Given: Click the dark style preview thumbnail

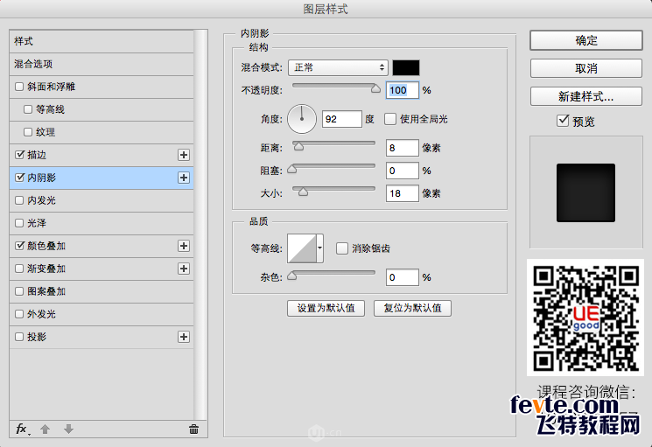Looking at the screenshot, I should [585, 192].
